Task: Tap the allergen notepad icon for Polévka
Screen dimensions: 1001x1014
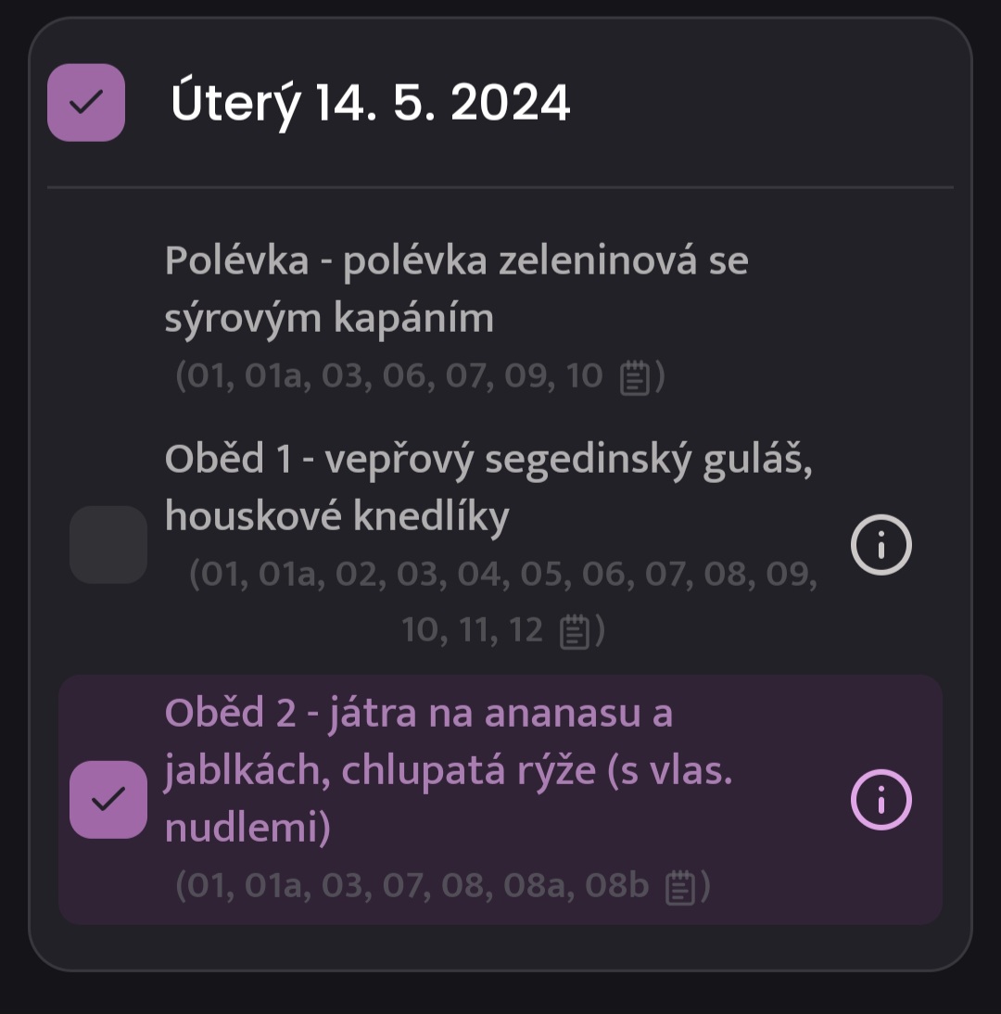Action: tap(634, 377)
